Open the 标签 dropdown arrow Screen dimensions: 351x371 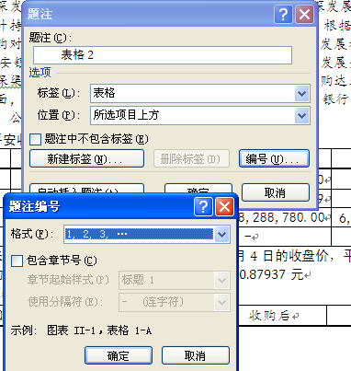[x=301, y=93]
